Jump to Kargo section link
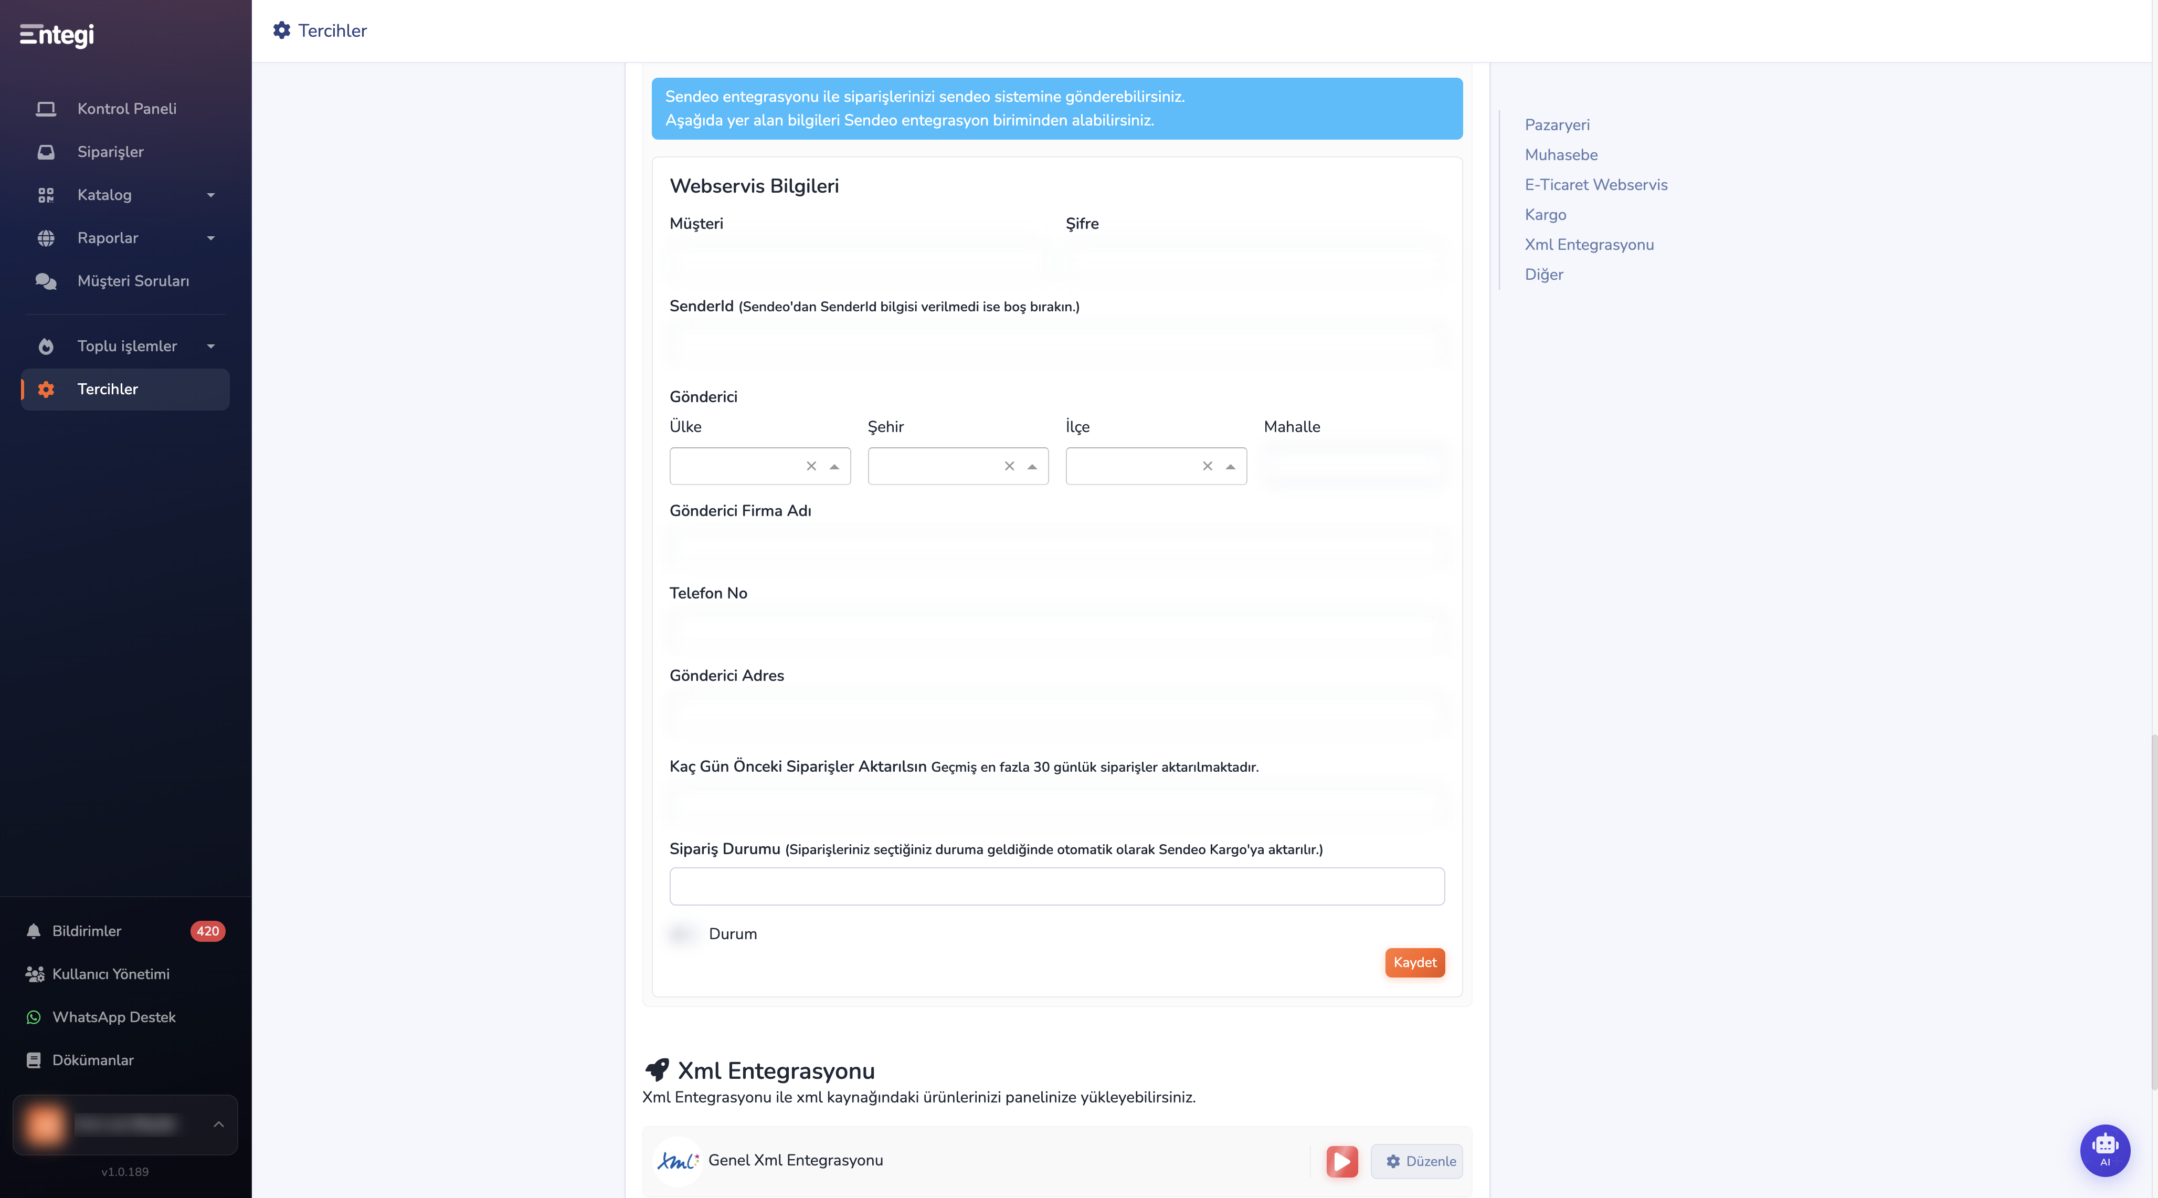Viewport: 2158px width, 1198px height. pyautogui.click(x=1545, y=215)
